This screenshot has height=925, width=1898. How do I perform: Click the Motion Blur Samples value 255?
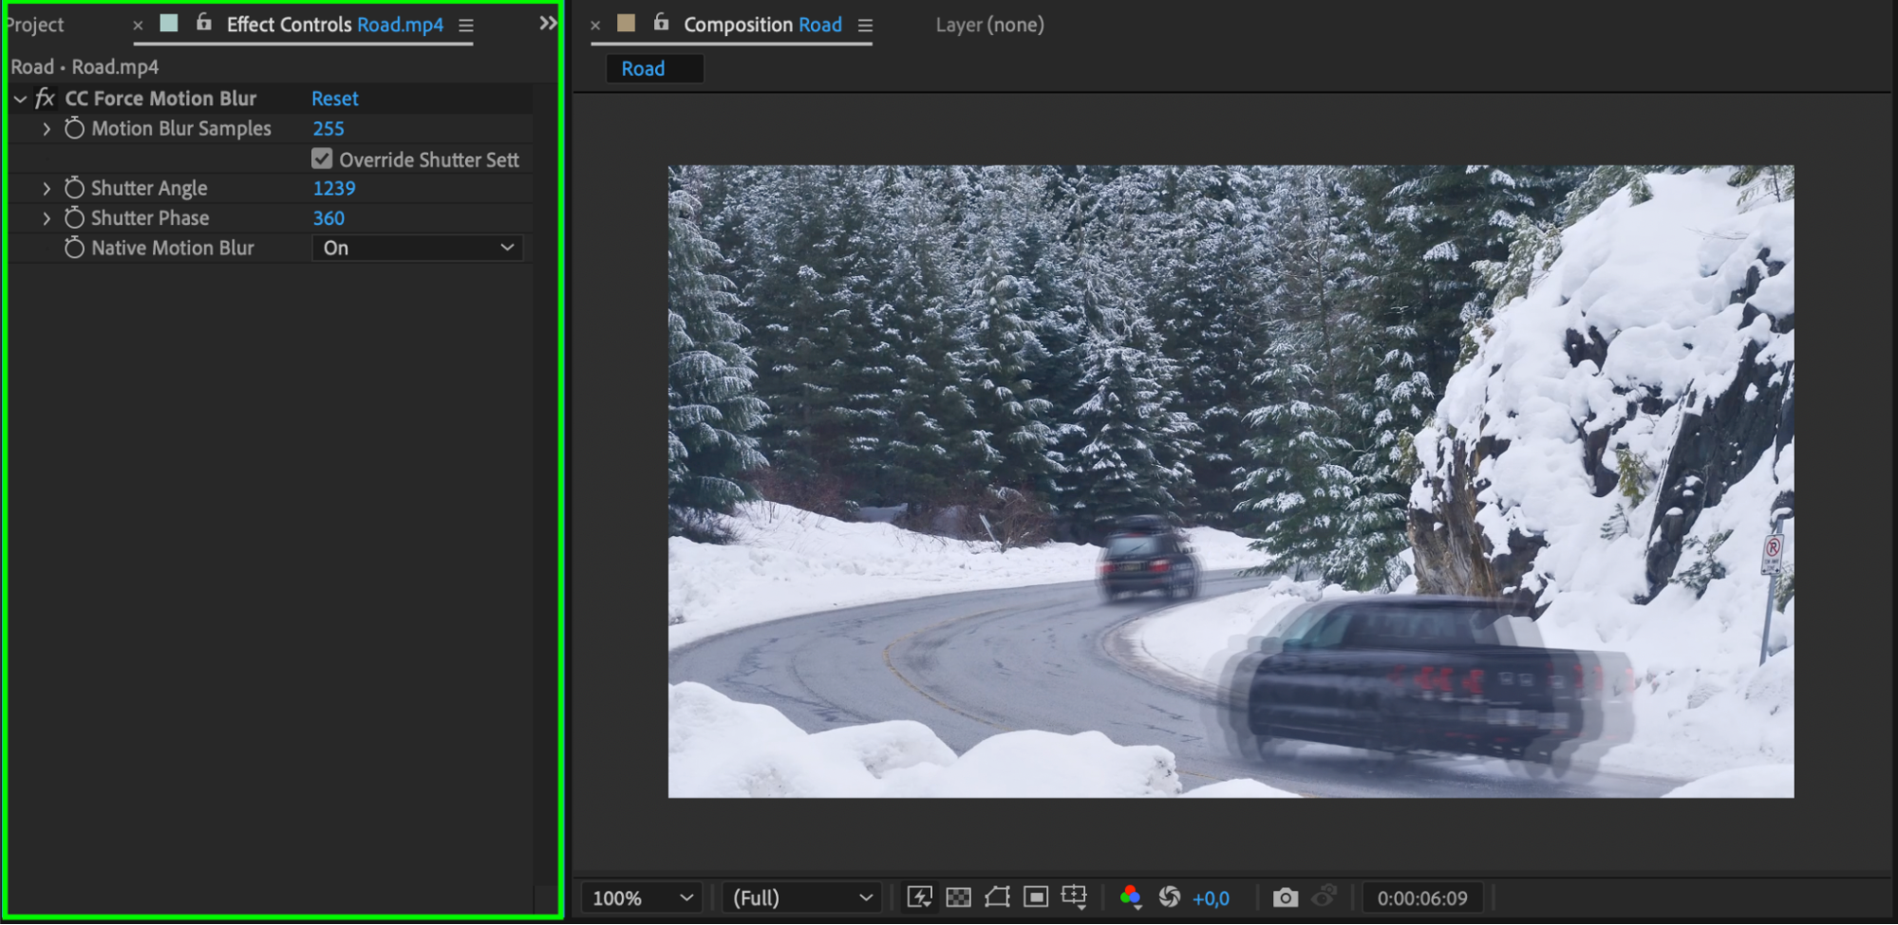tap(329, 129)
